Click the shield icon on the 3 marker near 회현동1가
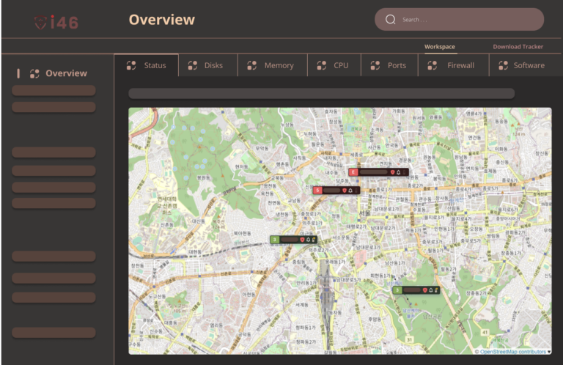The height and width of the screenshot is (365, 563). pyautogui.click(x=425, y=290)
